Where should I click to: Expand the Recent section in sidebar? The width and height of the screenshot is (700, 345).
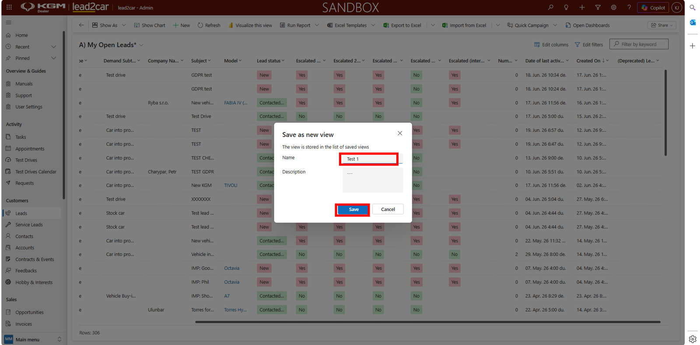coord(53,47)
